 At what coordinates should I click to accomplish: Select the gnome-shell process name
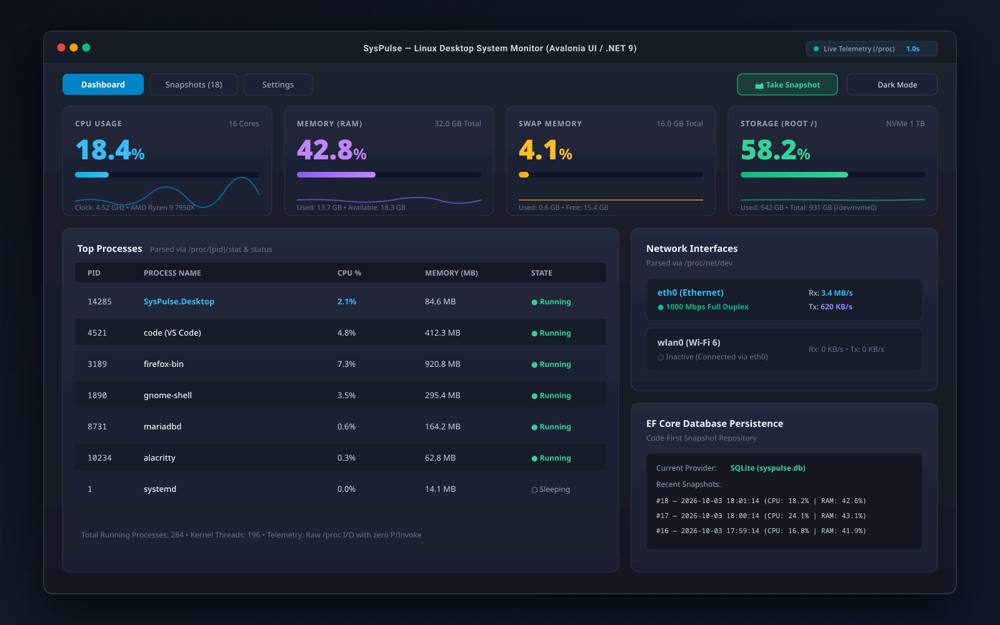167,395
